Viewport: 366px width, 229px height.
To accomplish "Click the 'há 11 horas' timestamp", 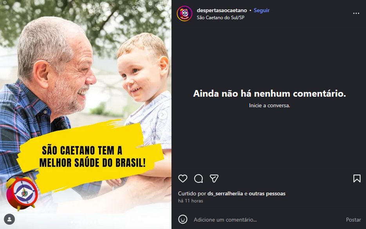I will (191, 201).
